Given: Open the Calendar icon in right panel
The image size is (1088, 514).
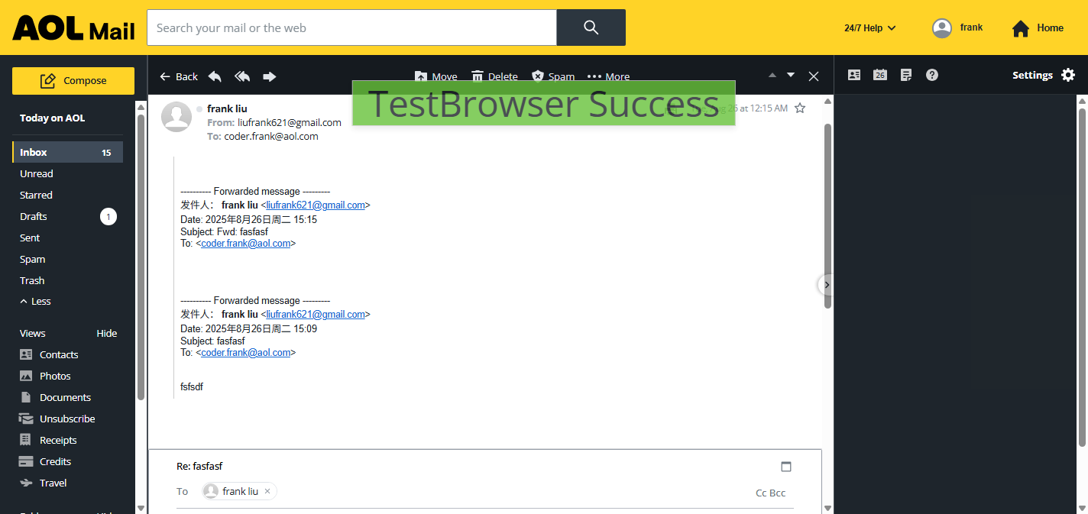Looking at the screenshot, I should coord(880,75).
